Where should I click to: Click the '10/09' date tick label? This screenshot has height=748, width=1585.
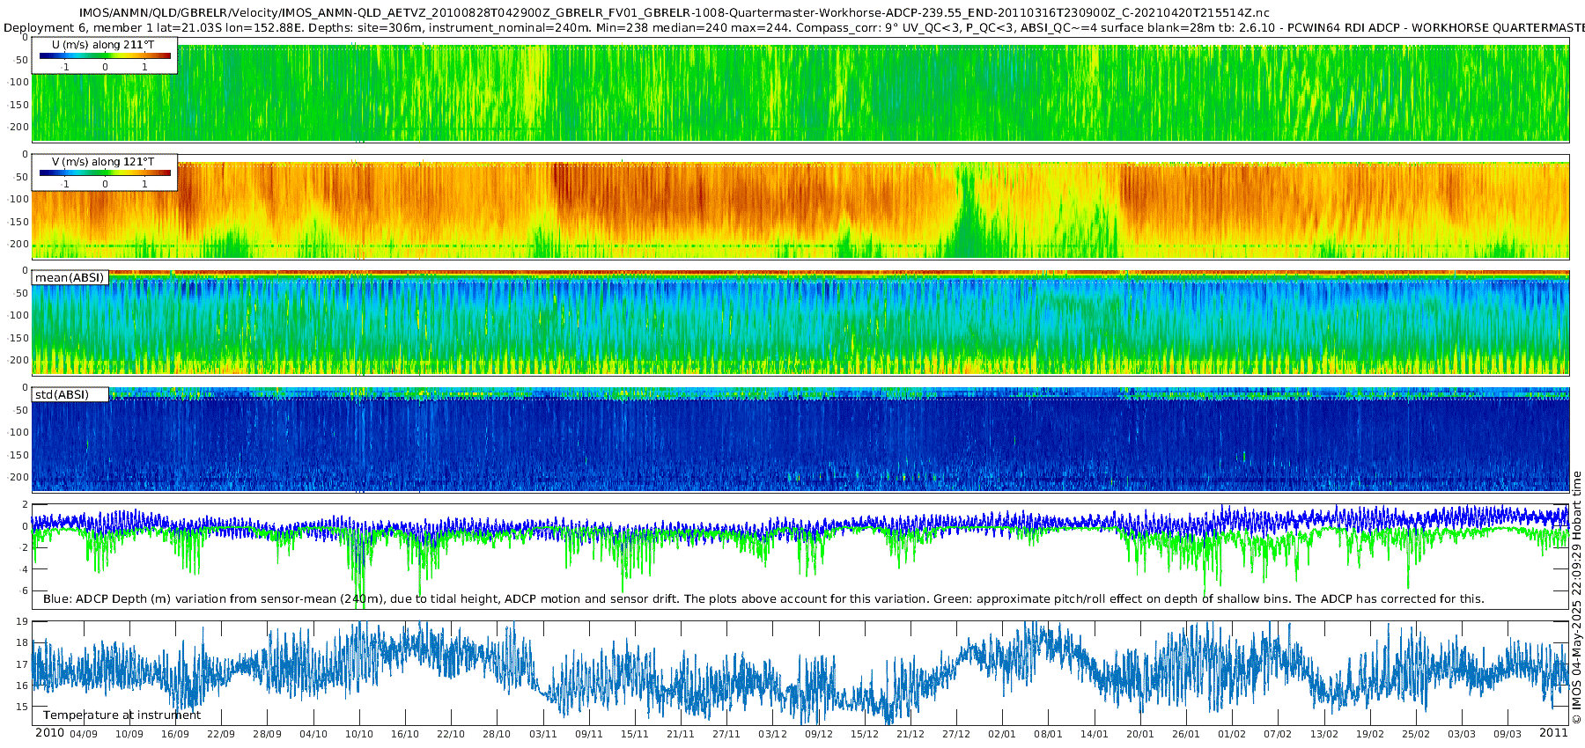pos(129,734)
